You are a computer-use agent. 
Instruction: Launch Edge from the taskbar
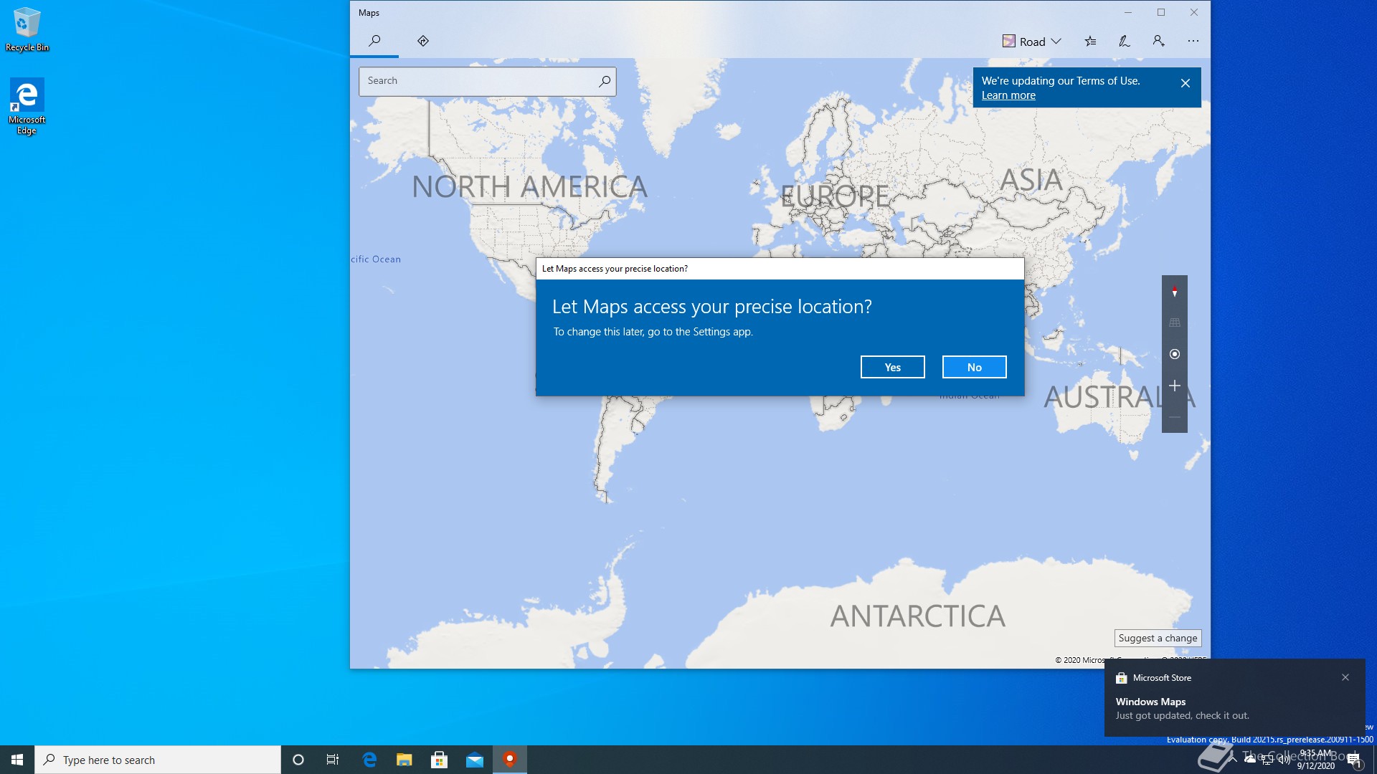coord(369,760)
